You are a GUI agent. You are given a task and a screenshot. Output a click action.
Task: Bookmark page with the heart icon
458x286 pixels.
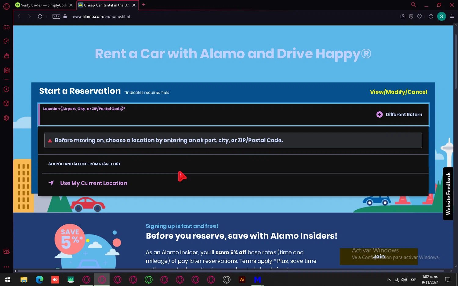point(420,16)
